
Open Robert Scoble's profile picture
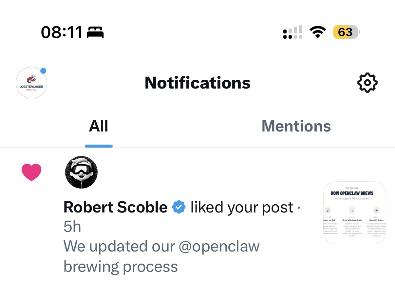point(81,172)
